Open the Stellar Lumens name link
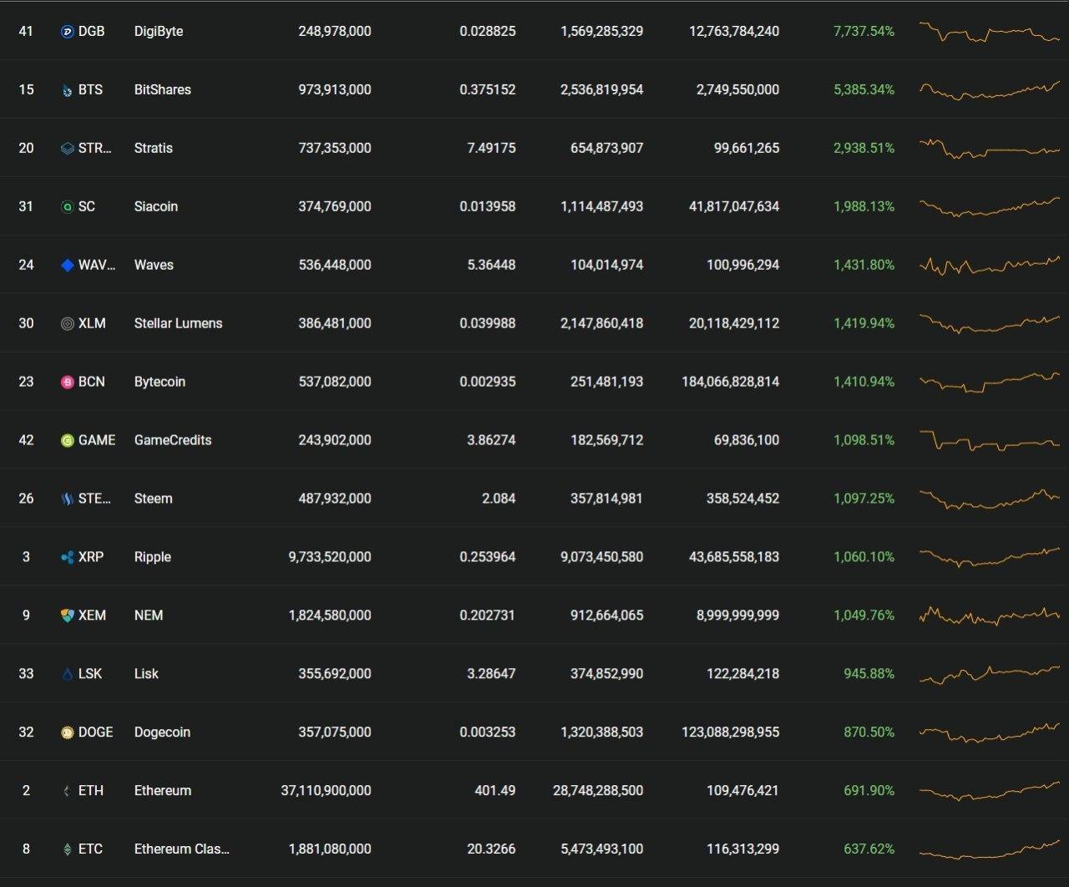Viewport: 1069px width, 887px height. coord(179,323)
